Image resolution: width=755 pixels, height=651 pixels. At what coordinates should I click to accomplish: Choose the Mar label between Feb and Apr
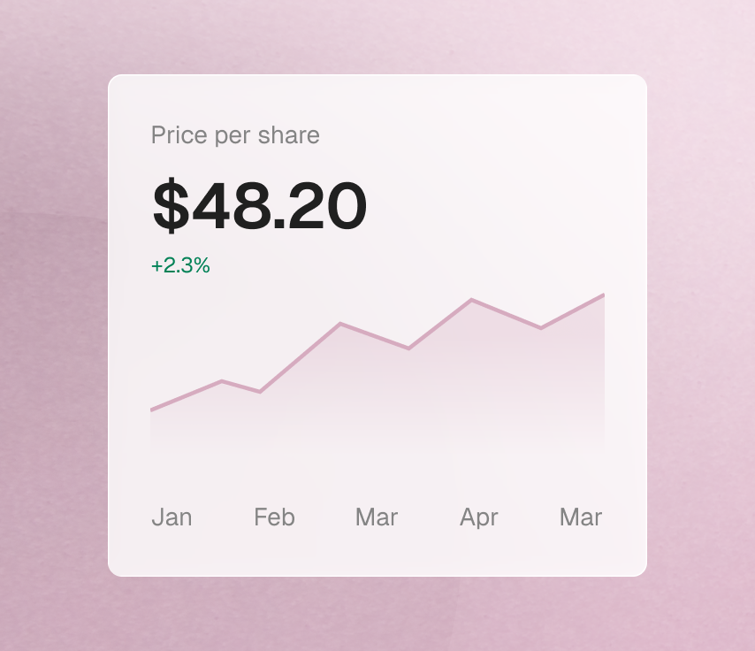377,517
